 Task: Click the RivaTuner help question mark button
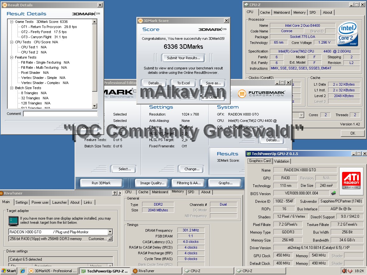click(x=114, y=193)
